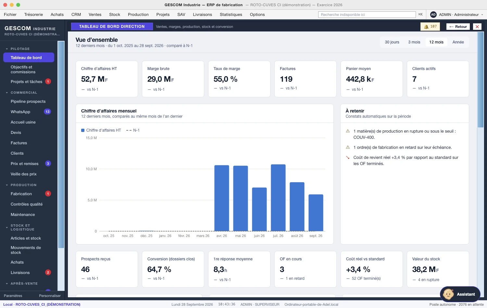The height and width of the screenshot is (308, 487).
Task: Select the 3 mois period
Action: pos(414,42)
